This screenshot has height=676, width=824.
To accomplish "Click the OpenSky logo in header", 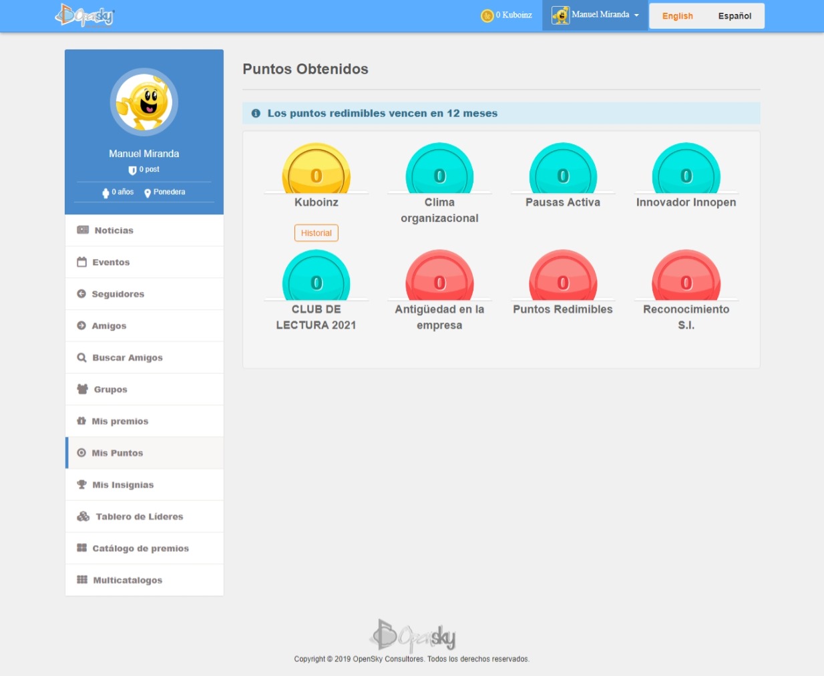I will (85, 15).
